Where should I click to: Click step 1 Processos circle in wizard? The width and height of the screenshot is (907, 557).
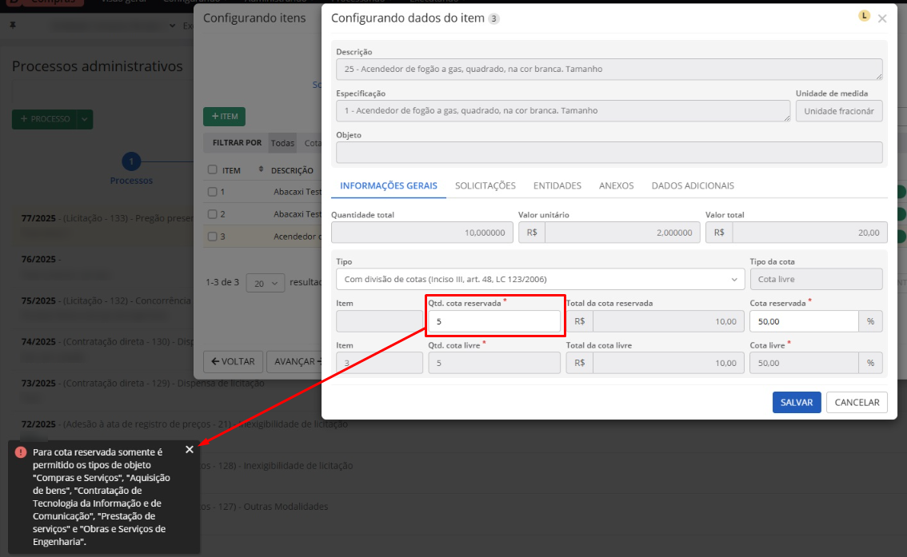tap(131, 161)
